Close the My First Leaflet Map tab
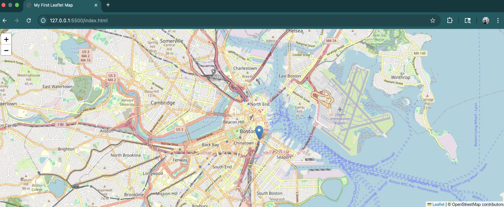Image resolution: width=504 pixels, height=207 pixels. pos(96,5)
